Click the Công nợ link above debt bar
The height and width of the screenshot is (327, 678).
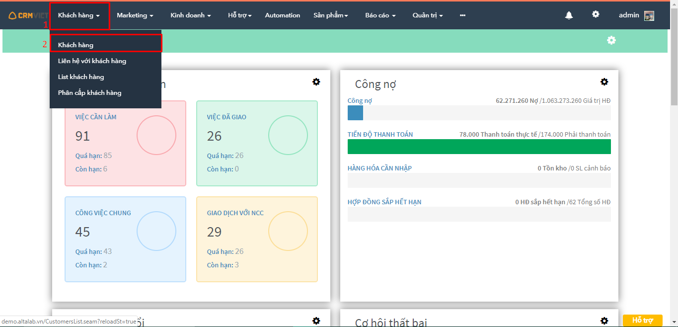[x=360, y=101]
